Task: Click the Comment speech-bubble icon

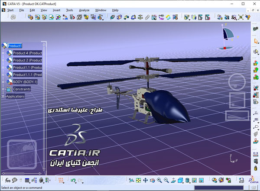Action: [15, 180]
